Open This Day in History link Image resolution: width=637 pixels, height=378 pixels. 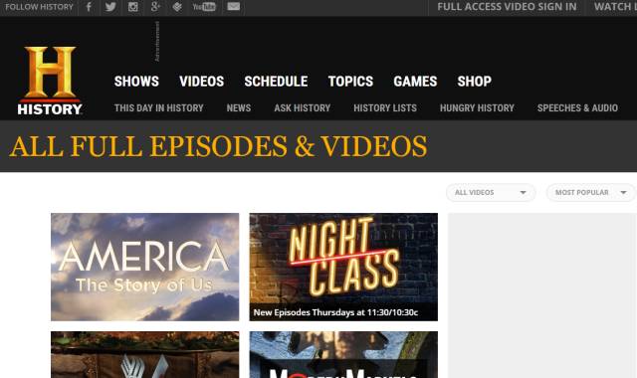(159, 108)
